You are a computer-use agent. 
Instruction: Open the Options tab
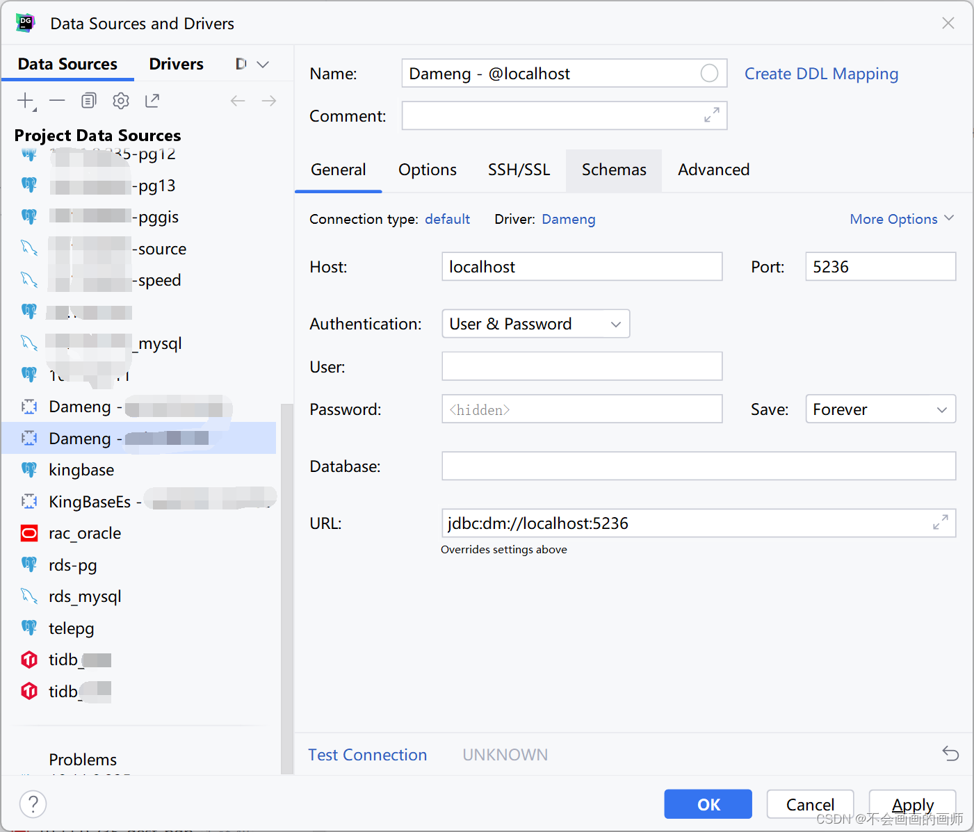coord(428,170)
